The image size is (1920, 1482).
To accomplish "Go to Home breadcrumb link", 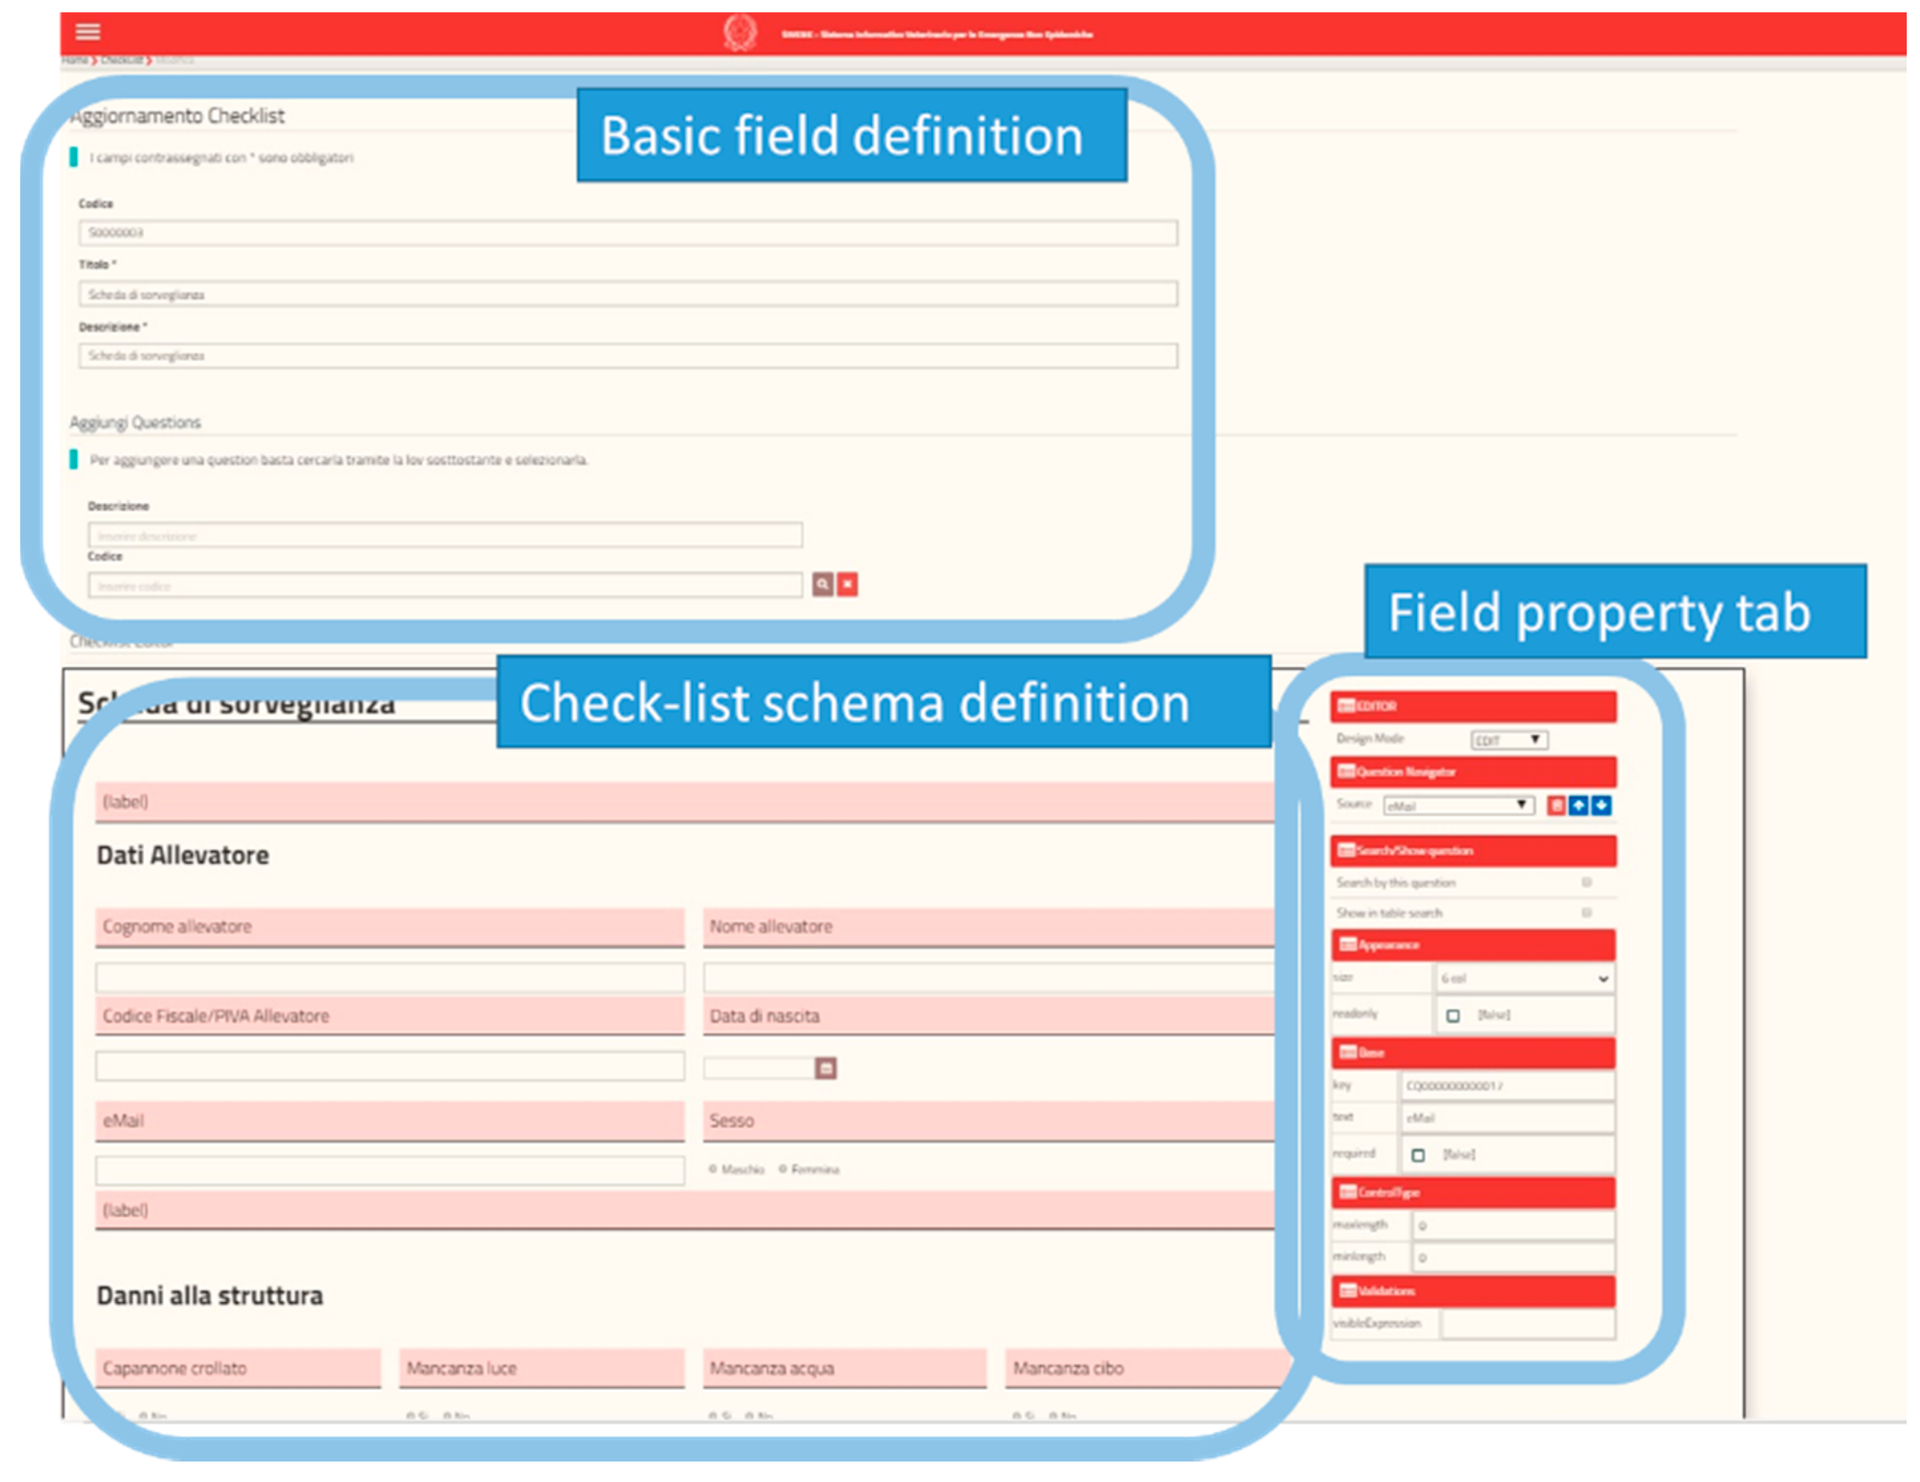I will [74, 60].
